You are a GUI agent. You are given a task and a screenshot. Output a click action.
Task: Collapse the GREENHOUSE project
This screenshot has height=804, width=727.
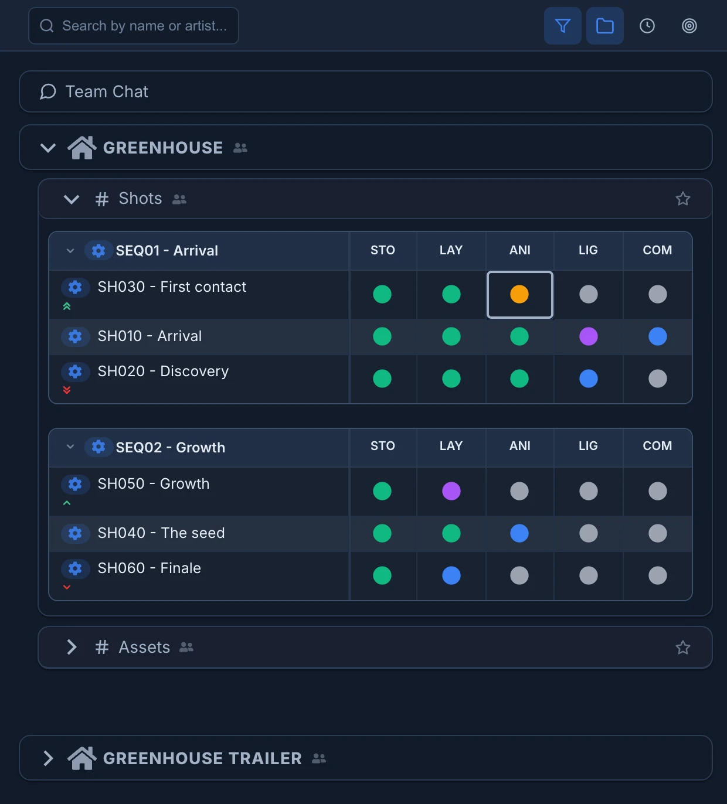48,148
